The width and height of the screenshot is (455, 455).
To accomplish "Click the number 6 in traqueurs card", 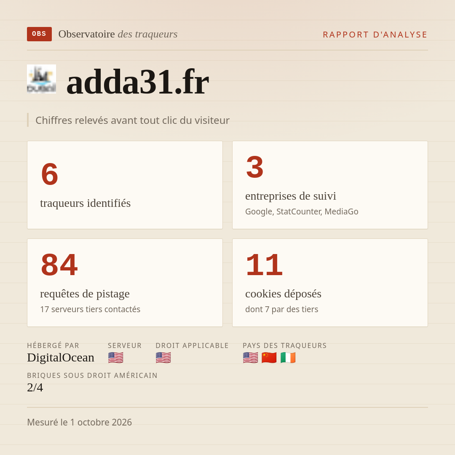I will coord(50,174).
